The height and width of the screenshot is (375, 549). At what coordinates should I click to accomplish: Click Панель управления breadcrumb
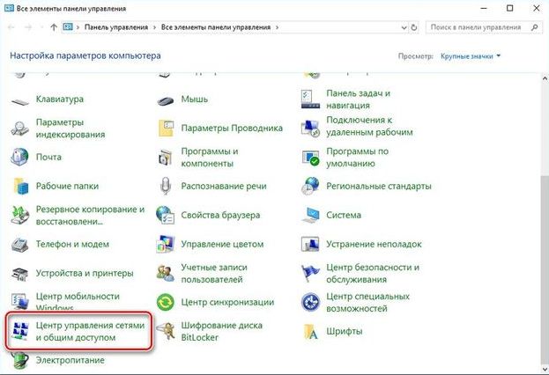116,27
